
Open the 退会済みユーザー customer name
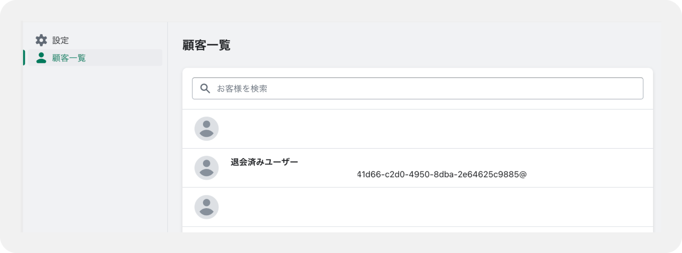[x=264, y=162]
